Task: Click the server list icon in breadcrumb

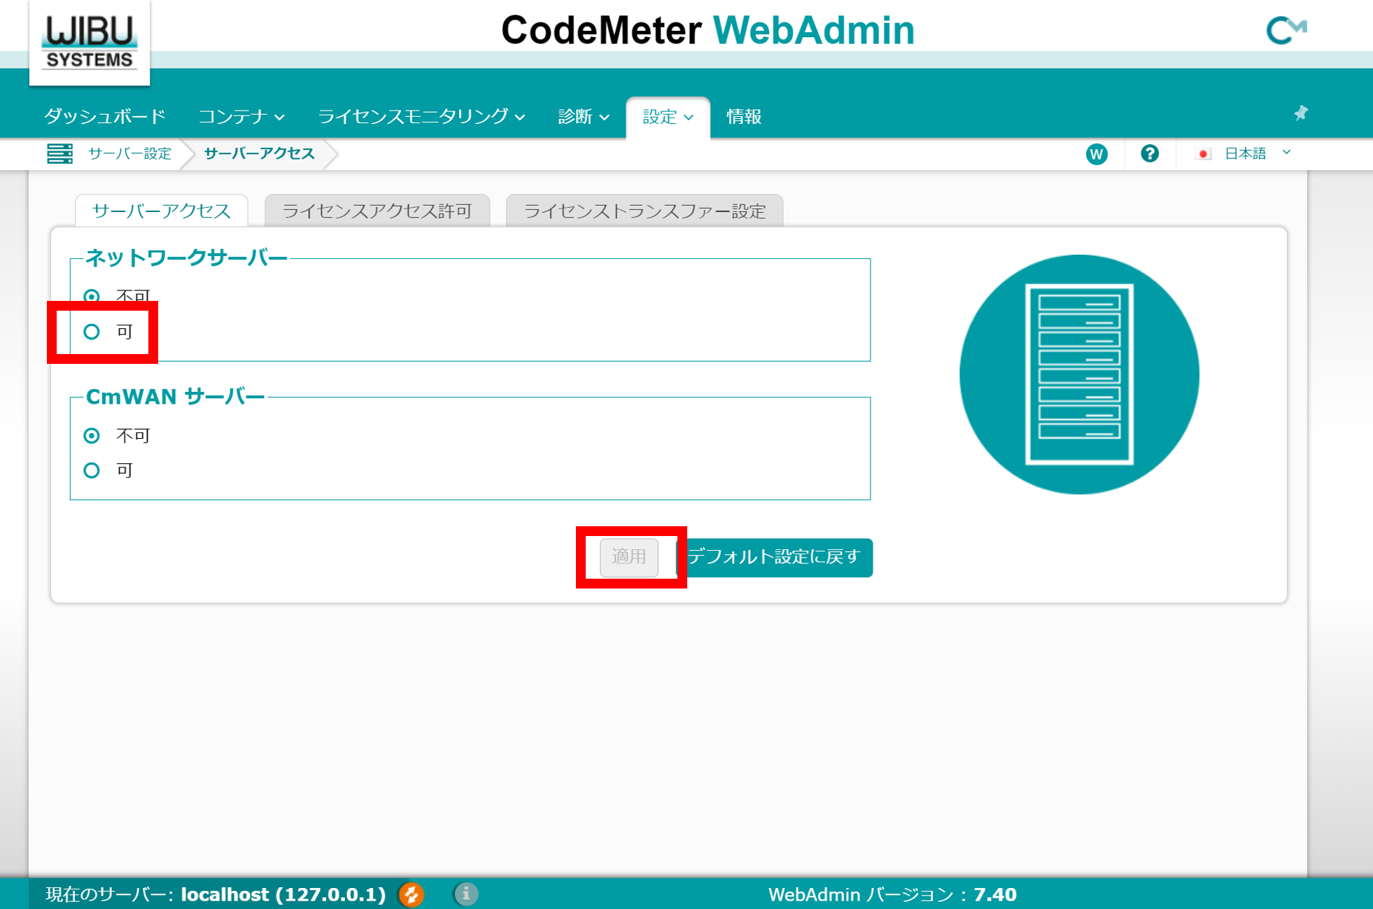Action: tap(59, 153)
